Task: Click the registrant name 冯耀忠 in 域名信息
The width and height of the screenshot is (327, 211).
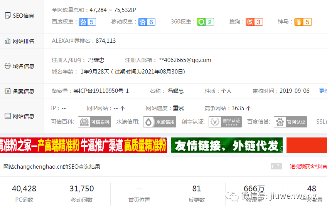Action: point(96,60)
